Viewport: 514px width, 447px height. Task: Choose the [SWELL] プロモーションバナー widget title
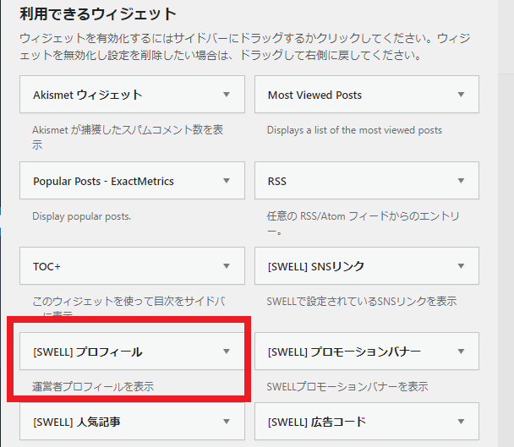(343, 352)
